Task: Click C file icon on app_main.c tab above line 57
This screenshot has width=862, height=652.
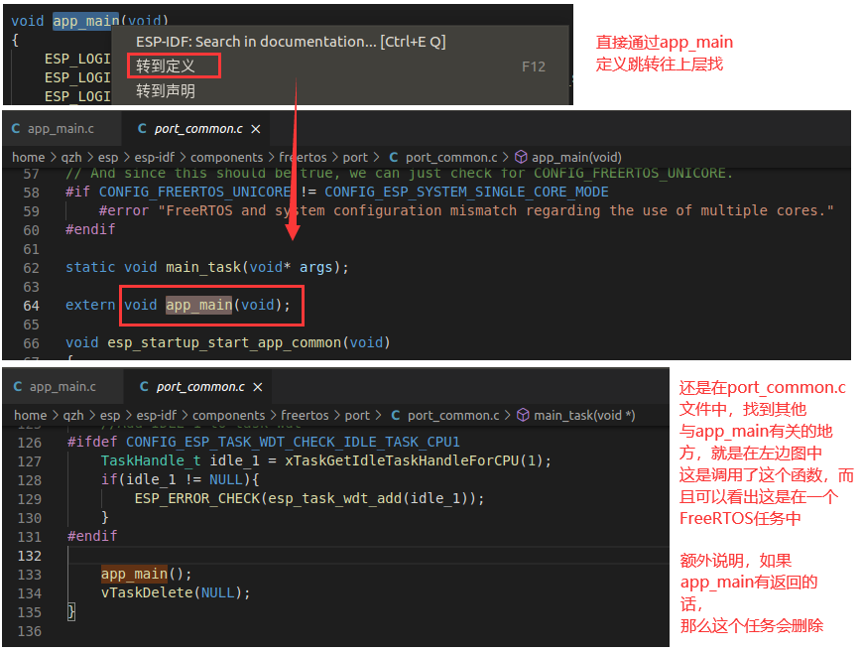Action: click(x=16, y=129)
